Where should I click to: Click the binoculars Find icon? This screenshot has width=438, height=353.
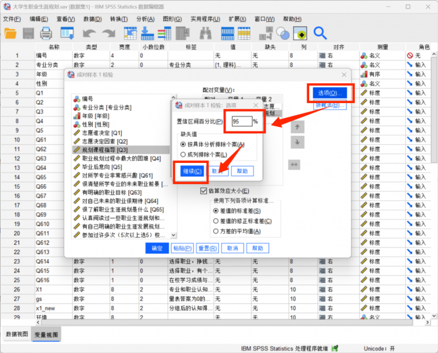205,33
